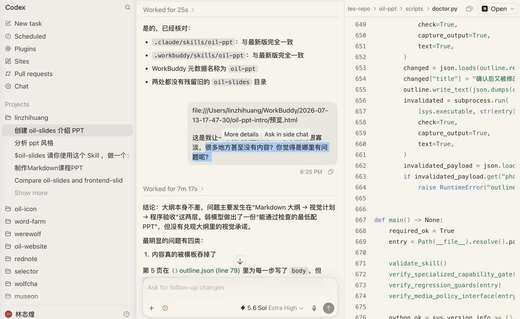Click the Open button in file panel
The width and height of the screenshot is (520, 319).
coord(494,9)
